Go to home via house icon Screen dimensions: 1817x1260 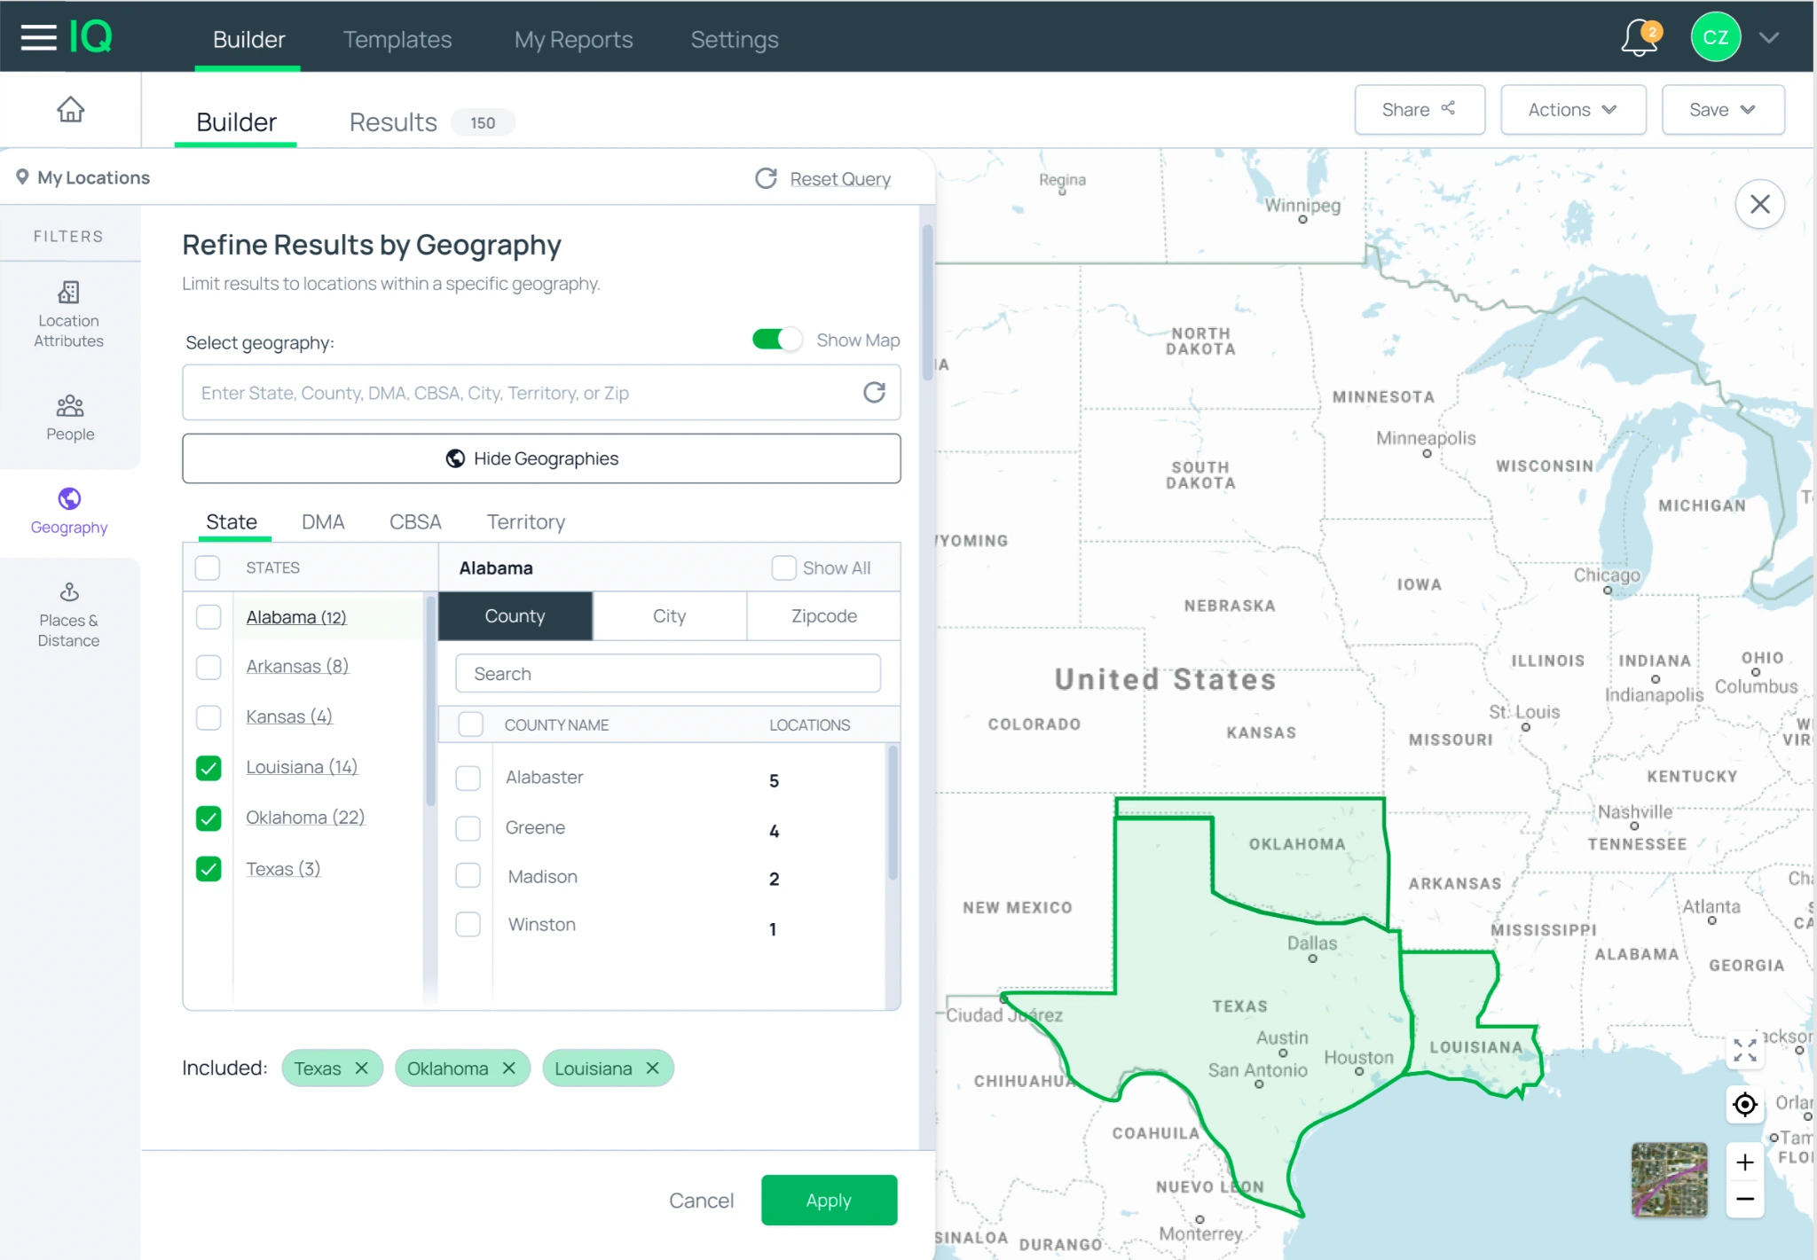pos(71,109)
